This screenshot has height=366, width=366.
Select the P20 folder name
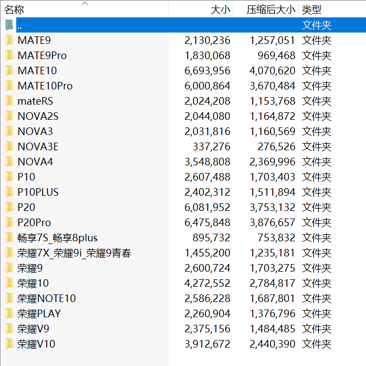point(26,207)
